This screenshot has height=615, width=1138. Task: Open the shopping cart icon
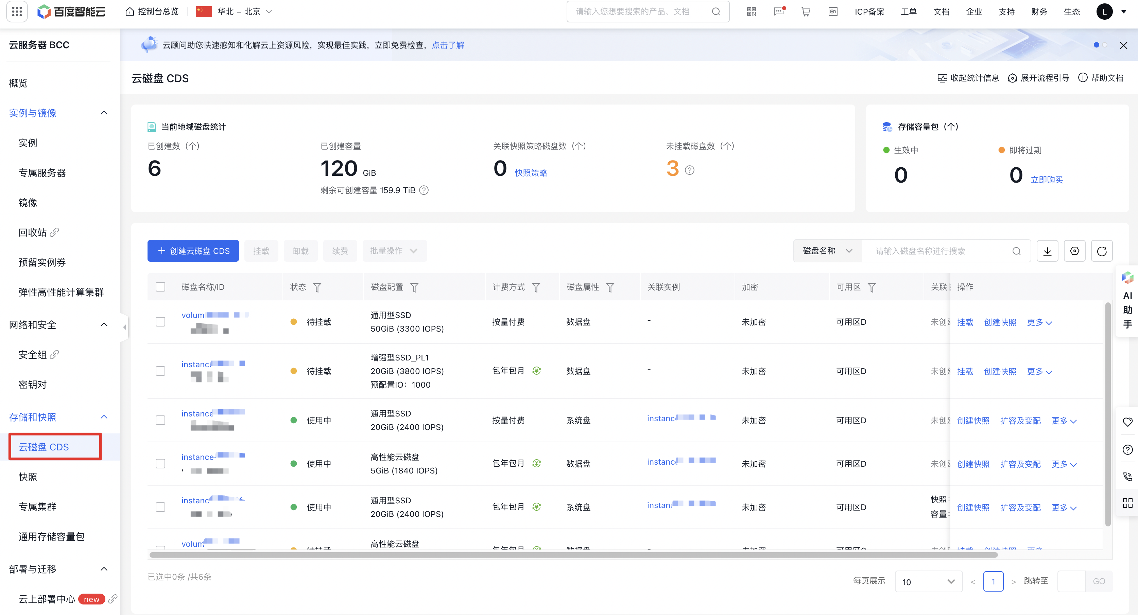coord(806,12)
